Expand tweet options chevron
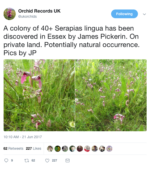 pos(144,14)
